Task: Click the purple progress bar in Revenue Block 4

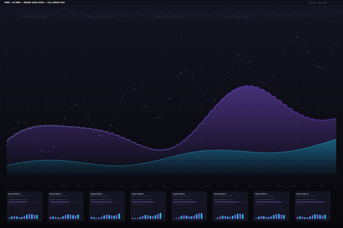Action: click(143, 202)
